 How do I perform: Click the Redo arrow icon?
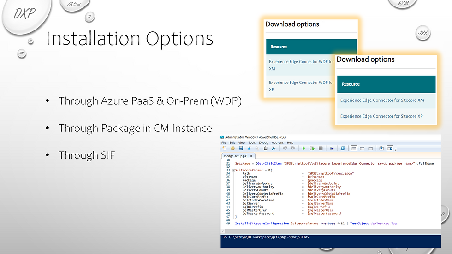tap(293, 148)
